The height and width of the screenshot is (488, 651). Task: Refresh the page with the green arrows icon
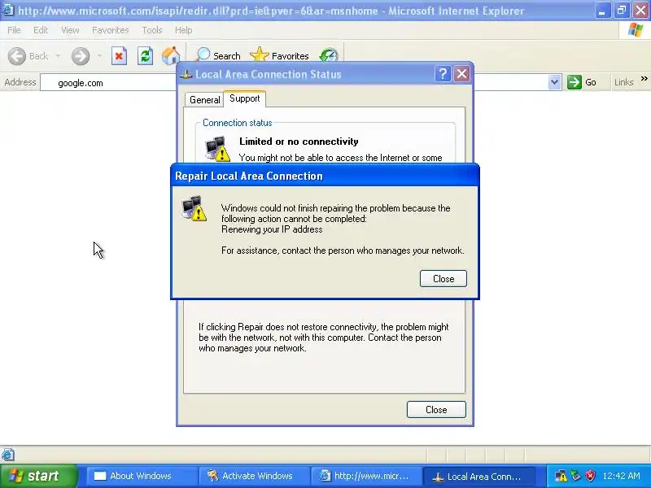[146, 56]
